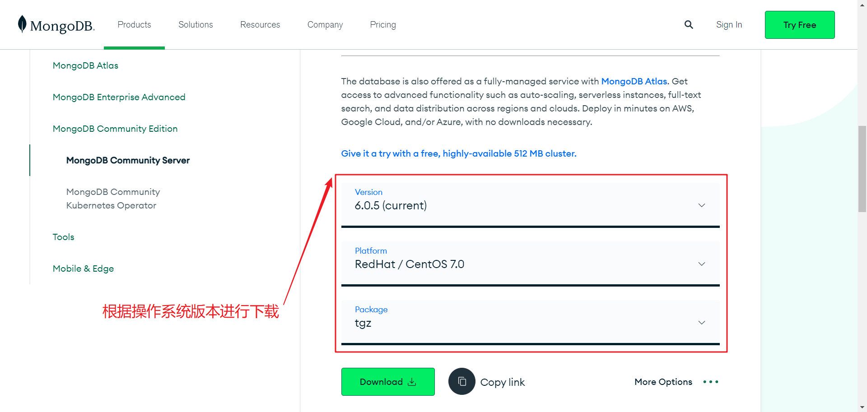Image resolution: width=867 pixels, height=412 pixels.
Task: Select MongoDB Enterprise Advanced in sidebar
Action: (119, 97)
